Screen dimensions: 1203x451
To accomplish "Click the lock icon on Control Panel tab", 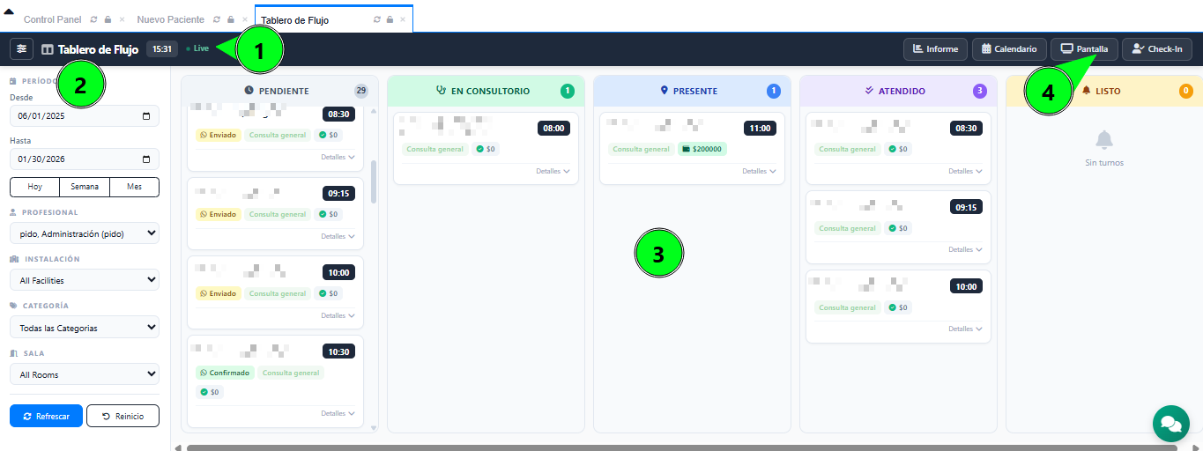I will [108, 19].
